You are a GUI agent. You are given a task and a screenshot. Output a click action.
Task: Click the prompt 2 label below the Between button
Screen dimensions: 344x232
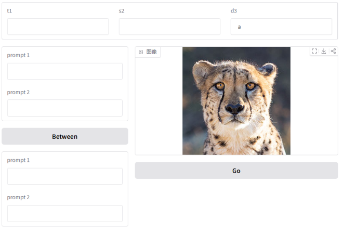(x=18, y=197)
